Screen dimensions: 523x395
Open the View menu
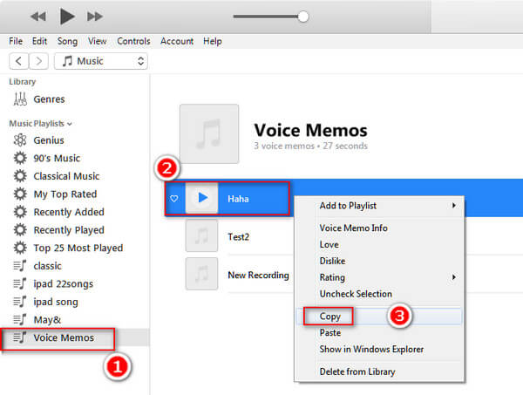click(x=97, y=41)
